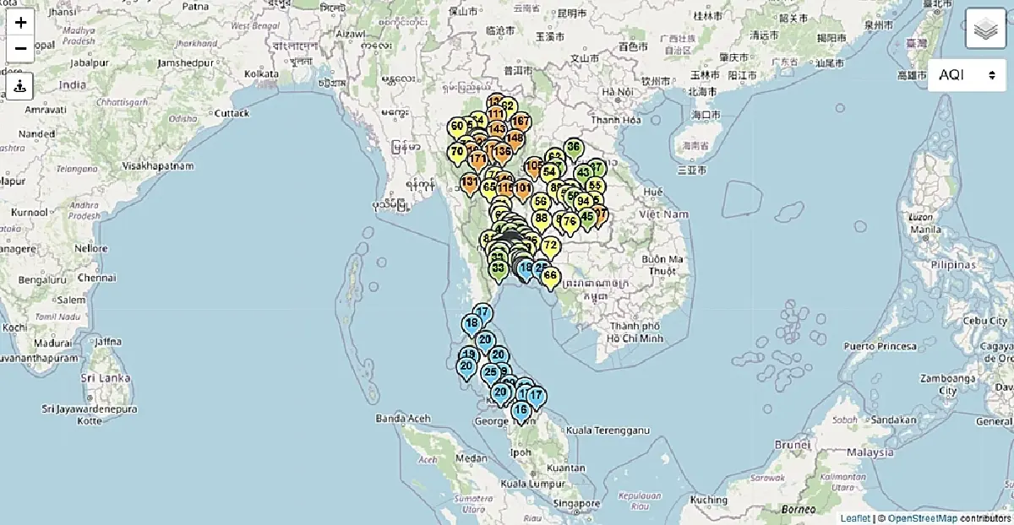Image resolution: width=1014 pixels, height=525 pixels.
Task: Select the green marker labeled 36
Action: (574, 148)
